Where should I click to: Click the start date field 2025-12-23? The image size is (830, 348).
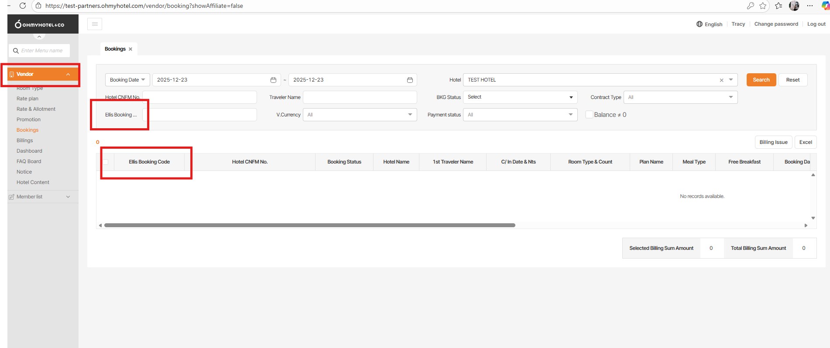pos(216,80)
